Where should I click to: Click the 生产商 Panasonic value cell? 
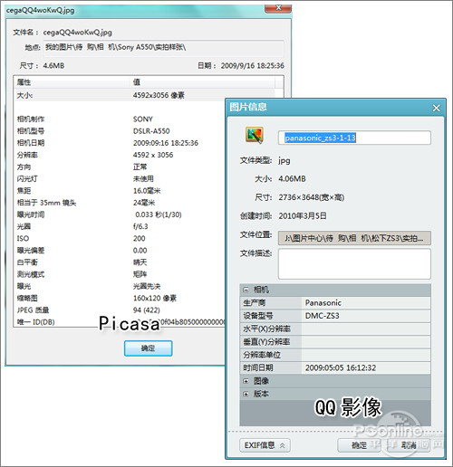click(366, 303)
